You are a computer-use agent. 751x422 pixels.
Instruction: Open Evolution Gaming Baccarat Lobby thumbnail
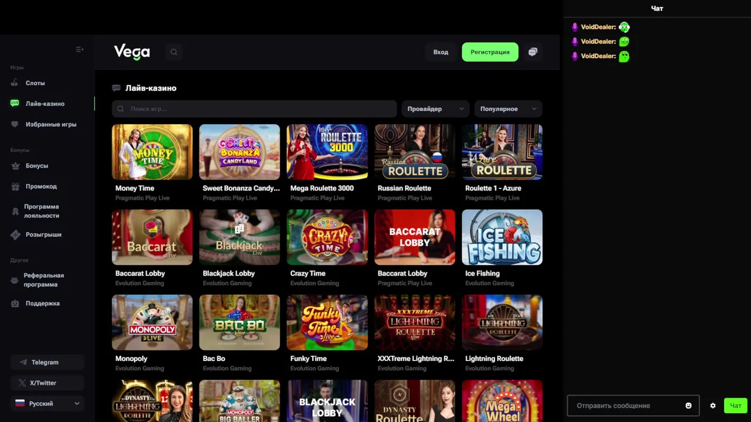point(152,237)
